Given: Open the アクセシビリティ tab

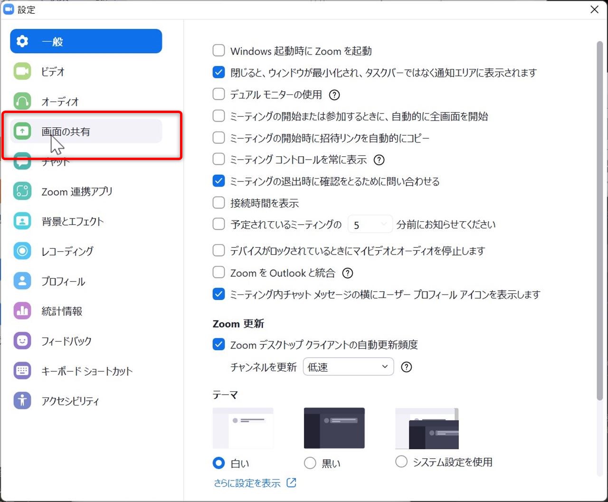Looking at the screenshot, I should pyautogui.click(x=86, y=400).
